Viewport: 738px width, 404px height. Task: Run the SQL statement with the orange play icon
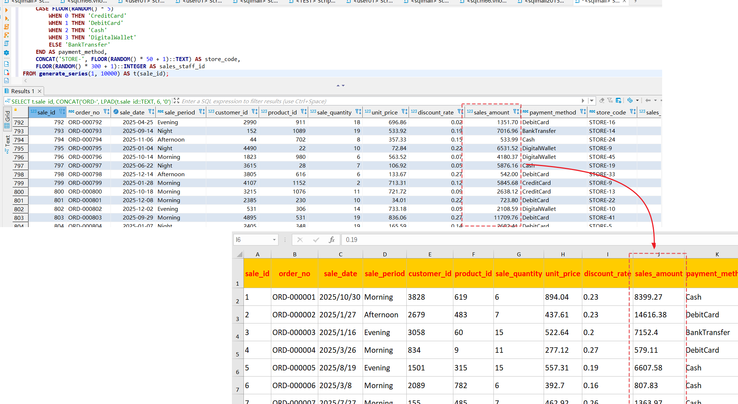[6, 10]
